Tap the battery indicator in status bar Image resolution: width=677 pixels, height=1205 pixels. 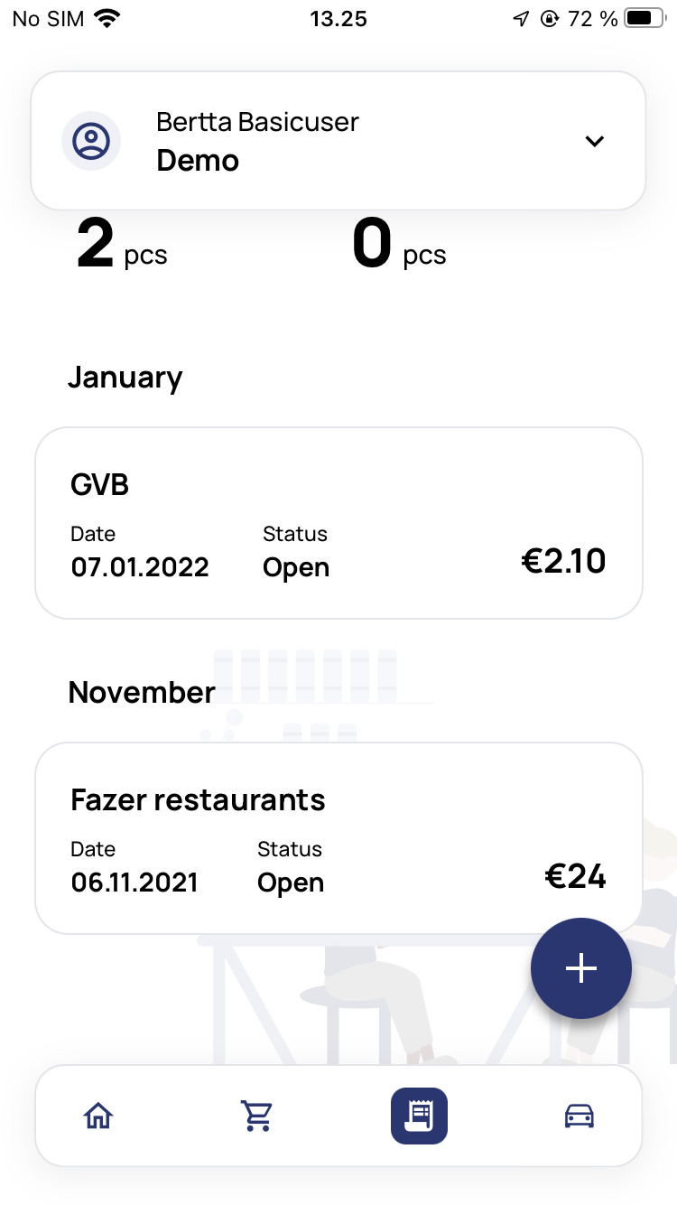[x=645, y=19]
